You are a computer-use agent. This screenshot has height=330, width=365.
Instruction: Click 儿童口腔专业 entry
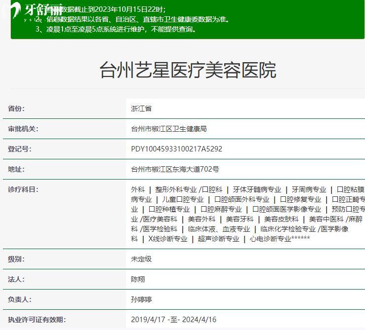[x=183, y=199]
